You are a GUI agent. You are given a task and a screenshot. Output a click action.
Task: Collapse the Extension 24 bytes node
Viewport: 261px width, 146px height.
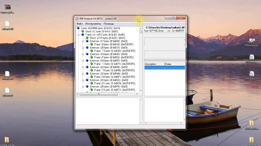coord(83,60)
